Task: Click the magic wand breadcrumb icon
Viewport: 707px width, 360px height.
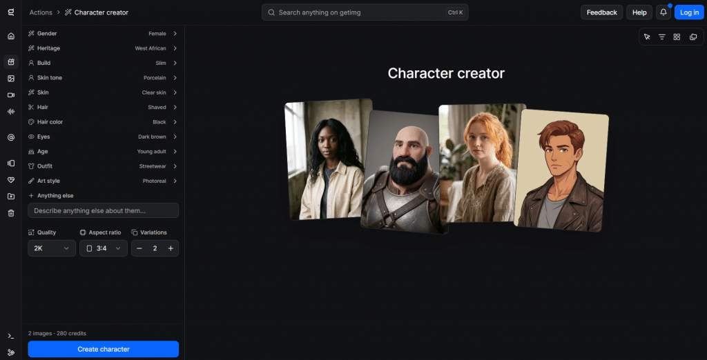Action: [x=68, y=12]
